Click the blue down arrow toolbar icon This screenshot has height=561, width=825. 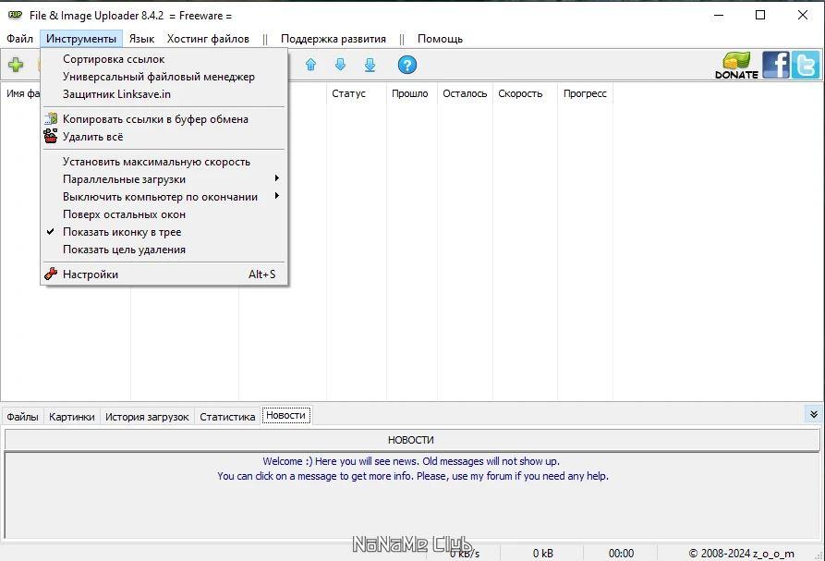[x=340, y=65]
